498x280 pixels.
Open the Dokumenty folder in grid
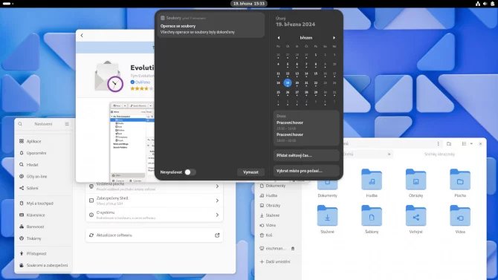tap(328, 185)
